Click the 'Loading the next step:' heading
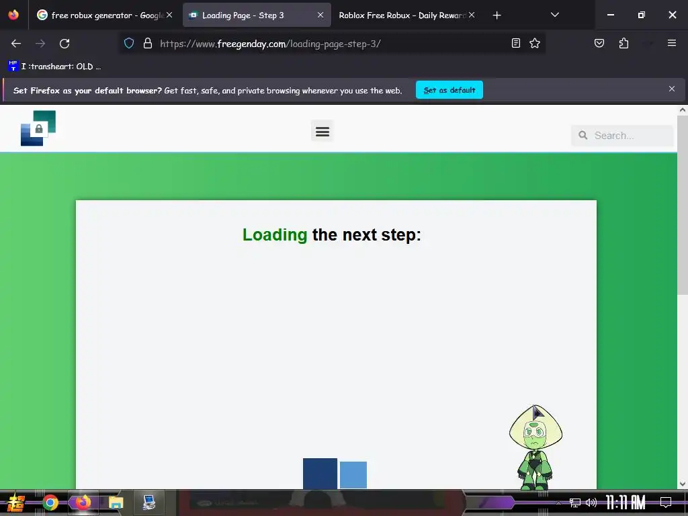The height and width of the screenshot is (516, 688). [x=332, y=234]
